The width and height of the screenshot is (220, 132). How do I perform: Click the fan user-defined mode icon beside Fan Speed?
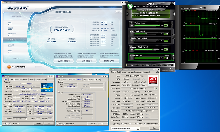click(x=174, y=57)
